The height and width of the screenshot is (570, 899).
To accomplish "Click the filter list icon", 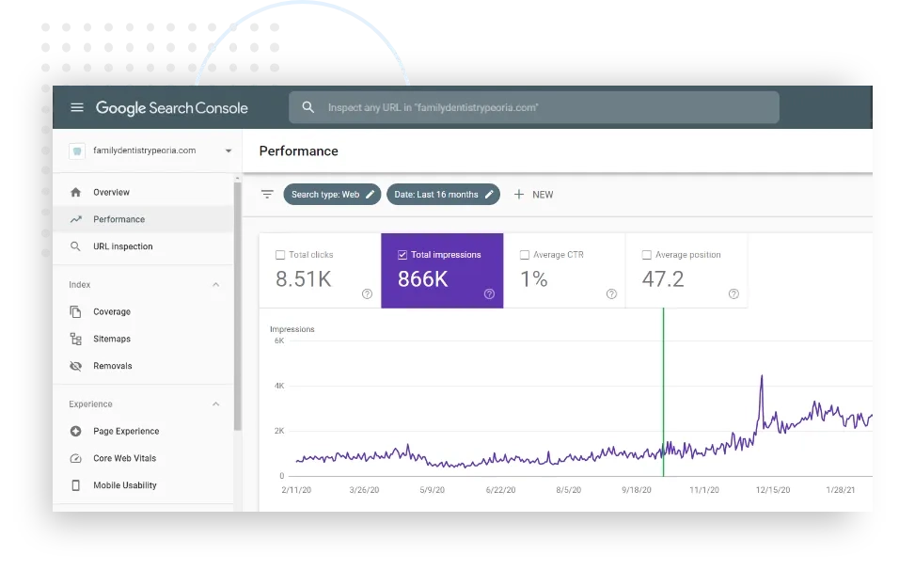I will coord(267,195).
